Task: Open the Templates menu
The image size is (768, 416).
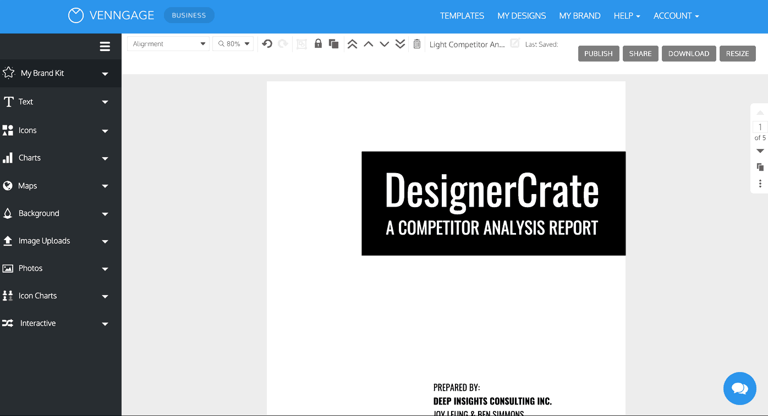Action: point(462,16)
